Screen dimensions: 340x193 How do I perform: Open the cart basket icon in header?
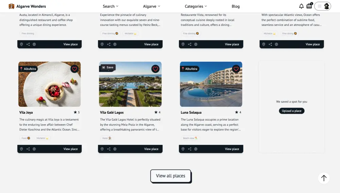coord(309,6)
